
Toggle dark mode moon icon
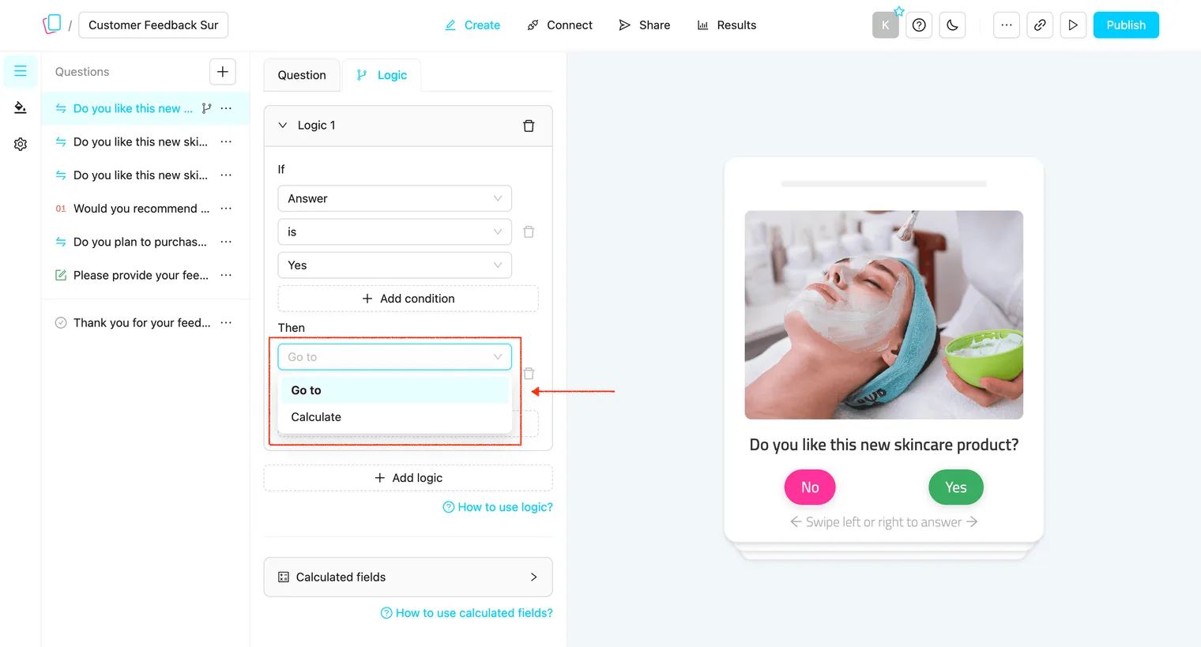click(952, 25)
